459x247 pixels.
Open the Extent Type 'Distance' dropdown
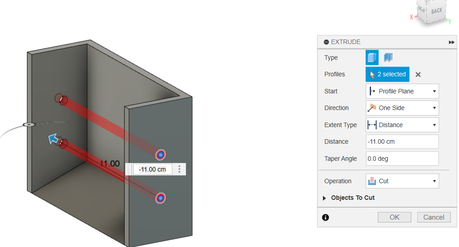(402, 125)
